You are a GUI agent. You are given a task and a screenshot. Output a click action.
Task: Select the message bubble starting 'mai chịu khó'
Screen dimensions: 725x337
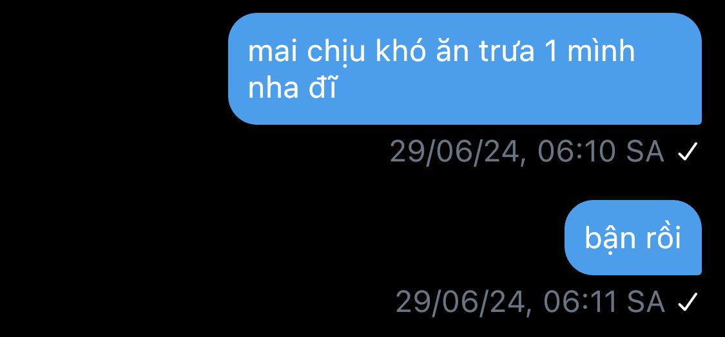coord(465,69)
